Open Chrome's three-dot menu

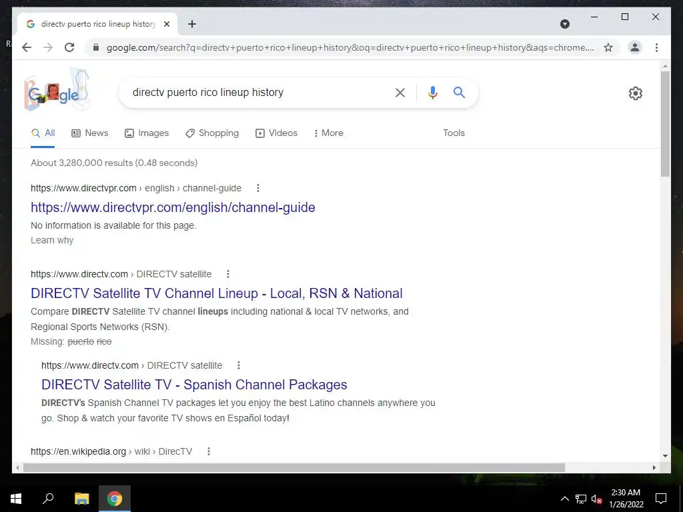tap(656, 47)
